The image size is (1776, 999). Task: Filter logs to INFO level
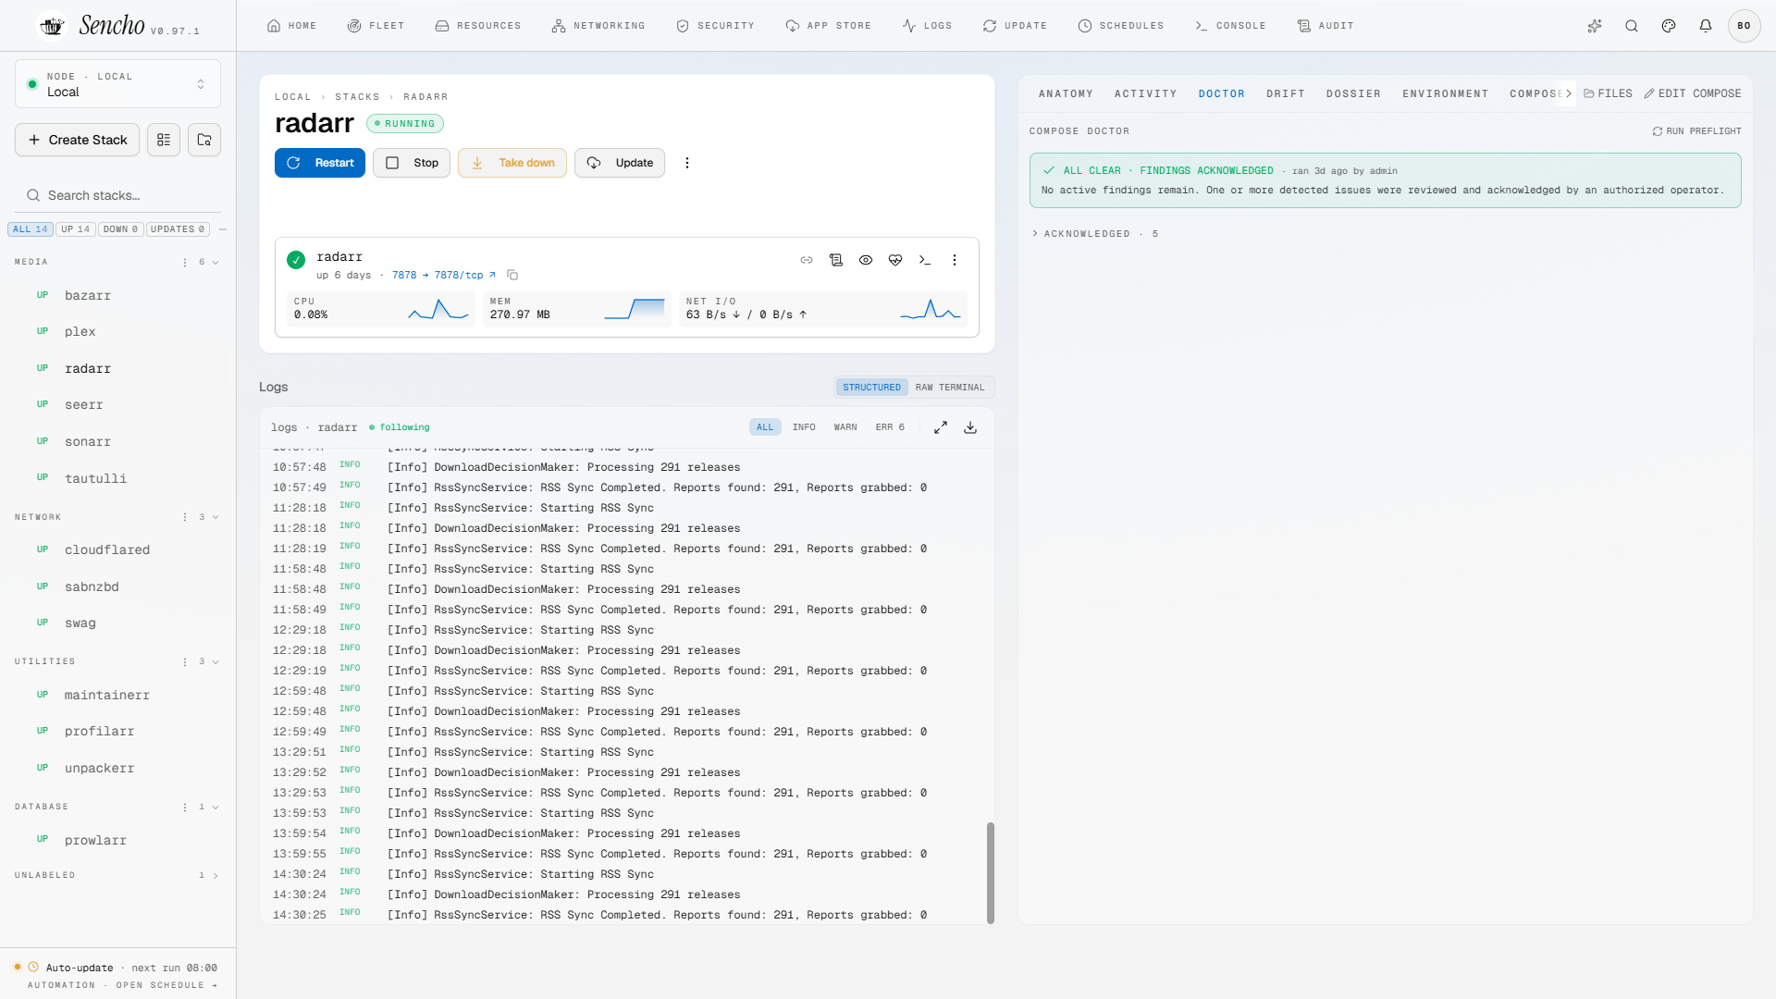coord(804,427)
